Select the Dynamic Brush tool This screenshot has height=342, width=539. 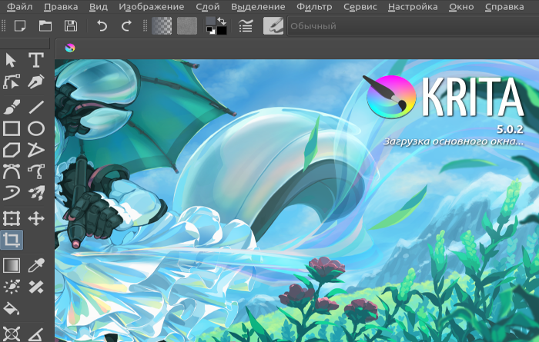[x=11, y=193]
